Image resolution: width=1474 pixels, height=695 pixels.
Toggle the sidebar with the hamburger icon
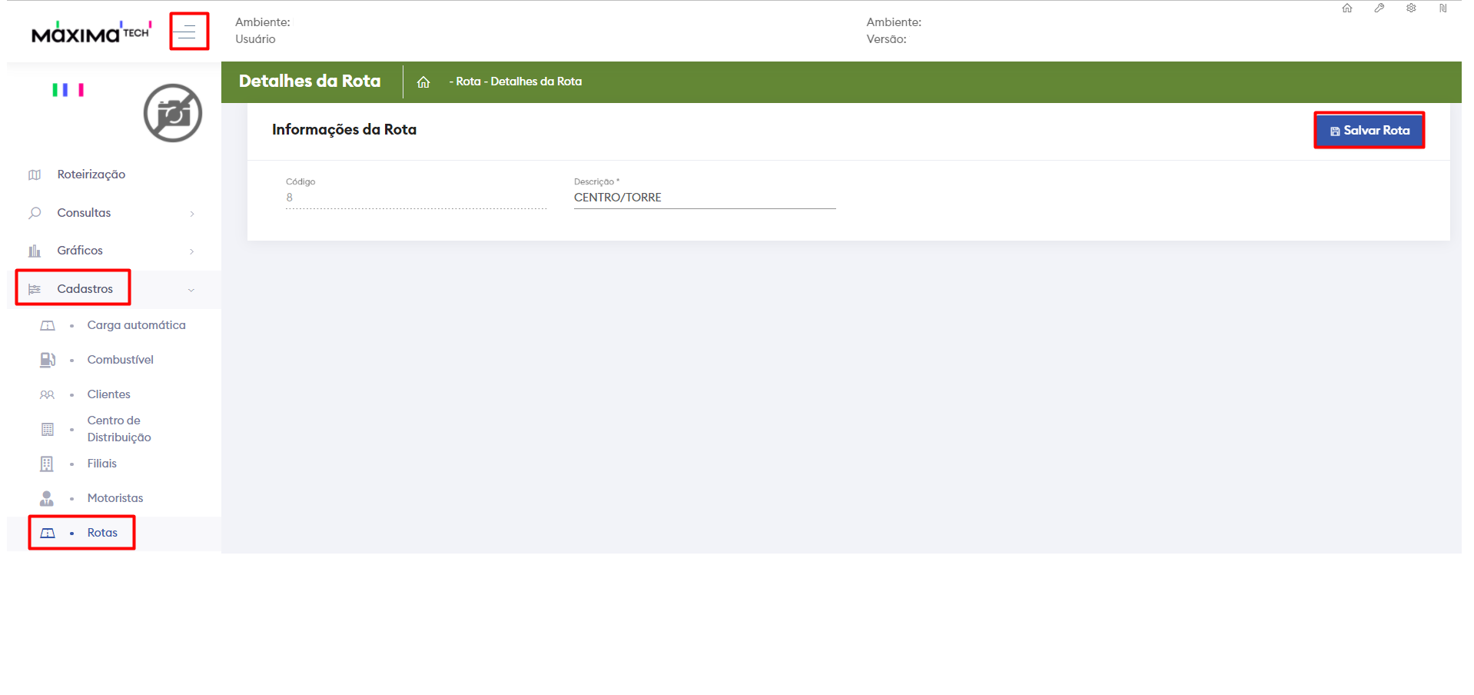pyautogui.click(x=187, y=32)
